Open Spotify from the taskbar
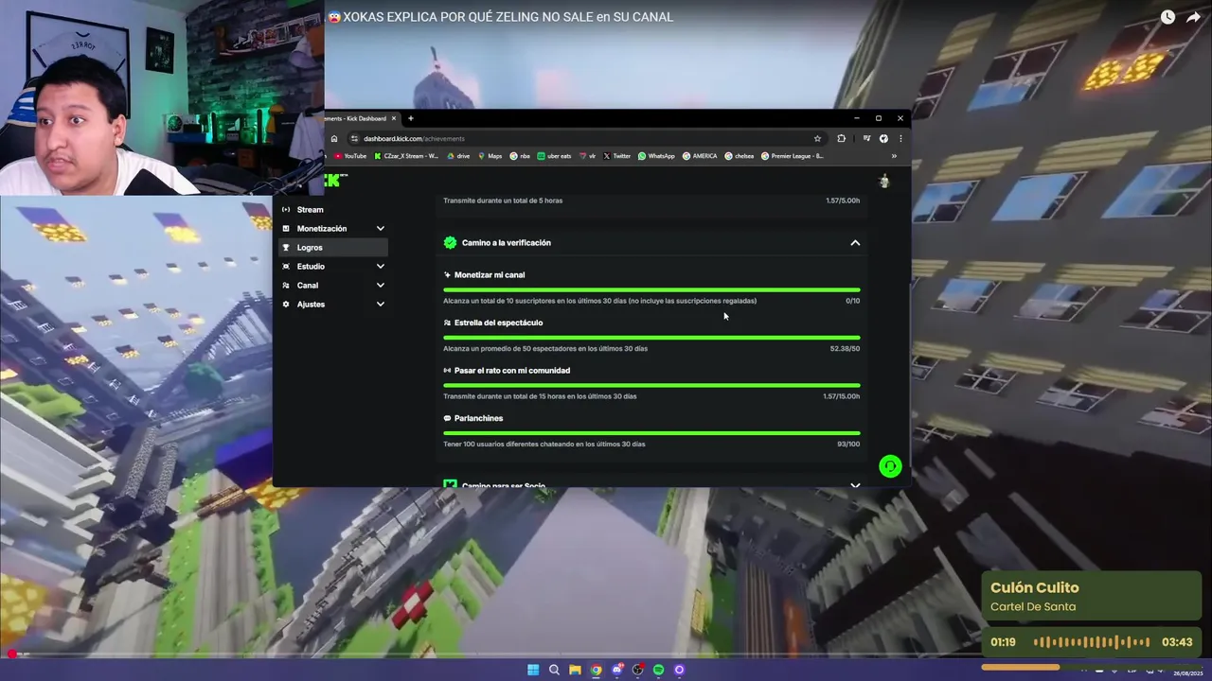 [x=658, y=670]
